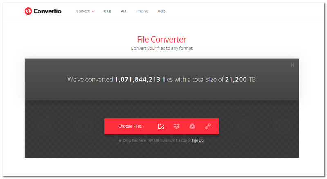Click 'Convert your files to any format' subtitle
Image resolution: width=327 pixels, height=179 pixels.
point(161,48)
